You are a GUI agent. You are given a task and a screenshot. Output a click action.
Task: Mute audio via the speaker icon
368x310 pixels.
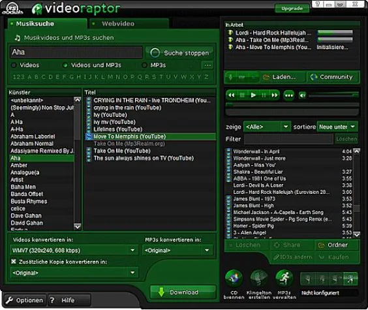pos(303,95)
